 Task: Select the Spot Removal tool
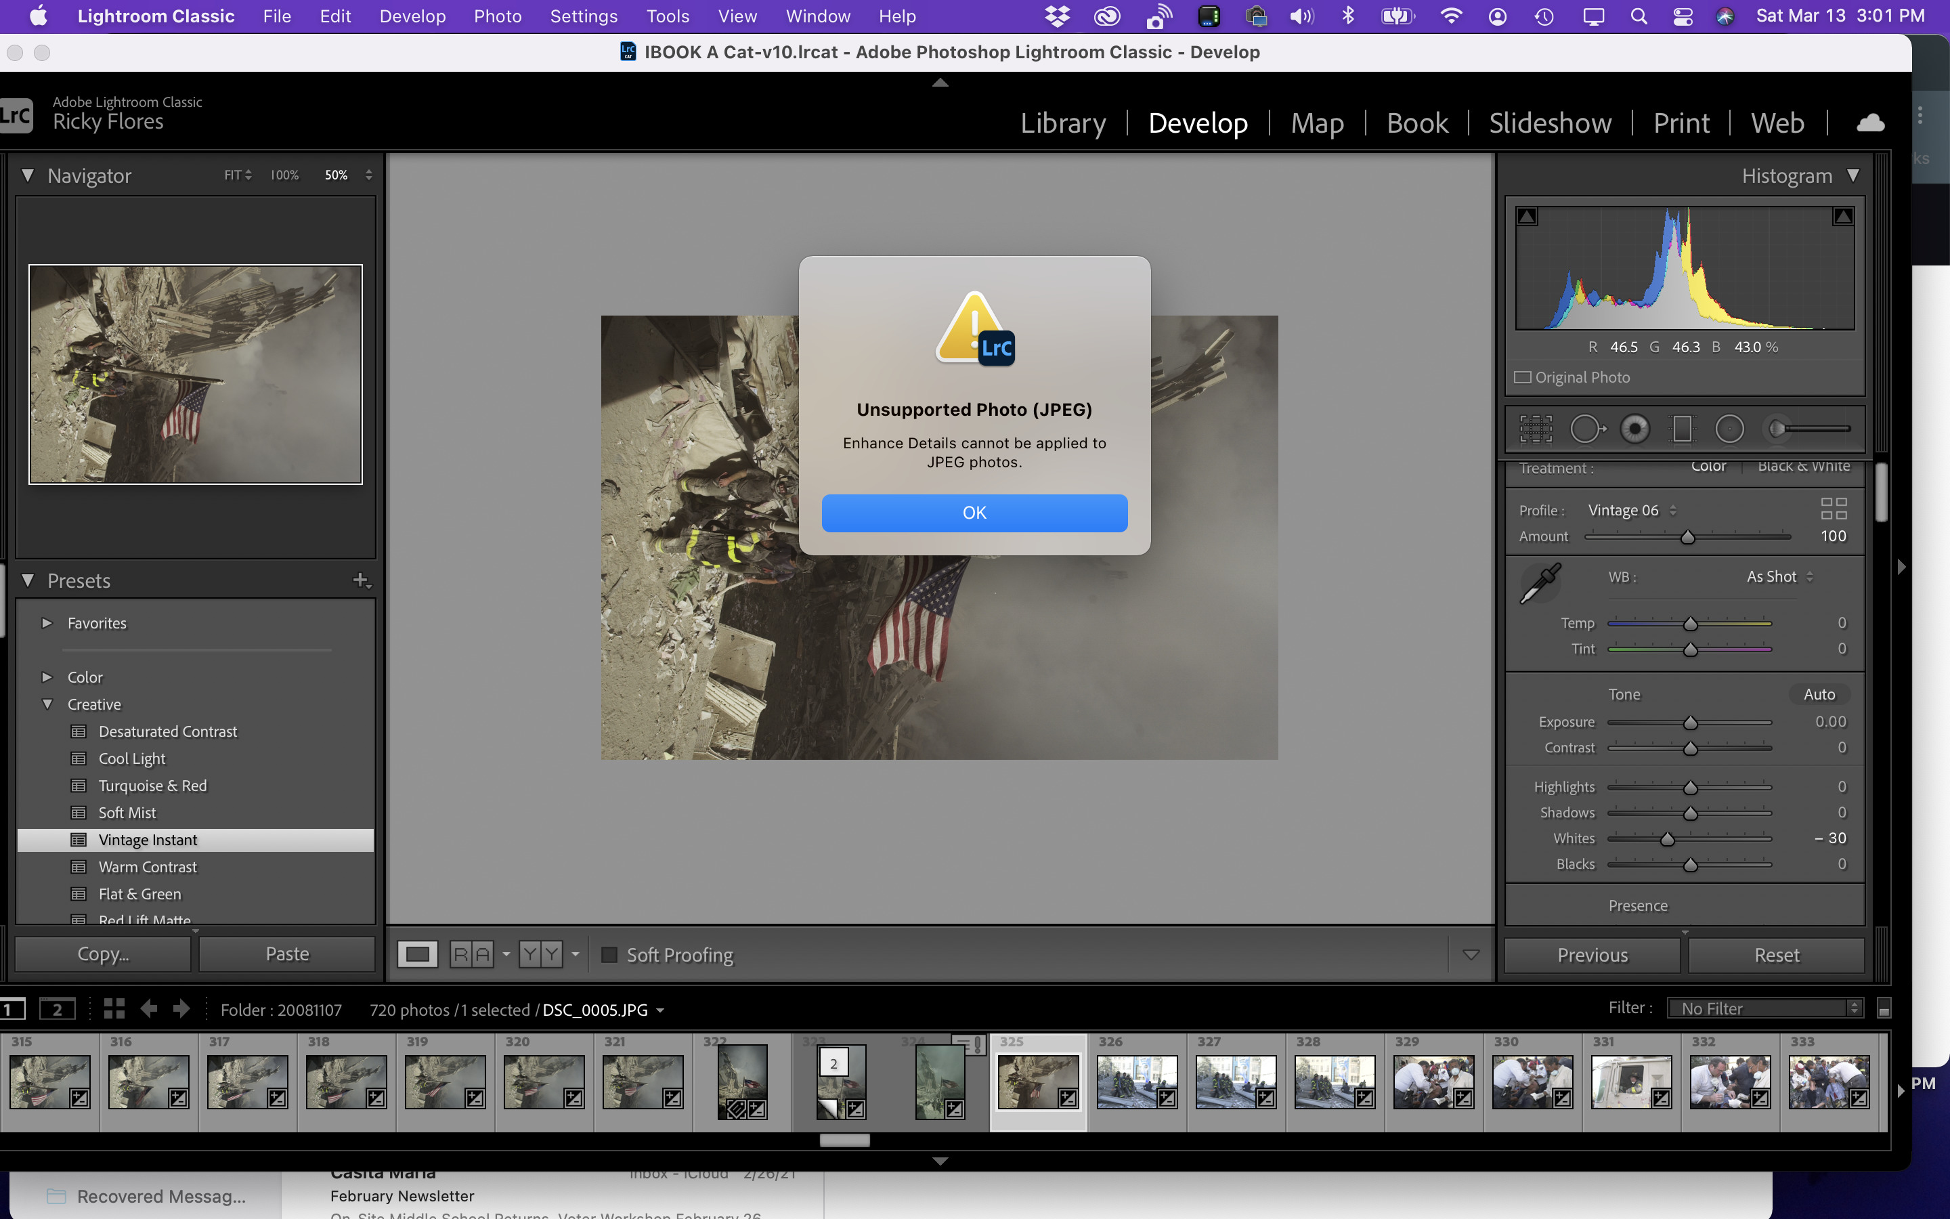pyautogui.click(x=1586, y=429)
